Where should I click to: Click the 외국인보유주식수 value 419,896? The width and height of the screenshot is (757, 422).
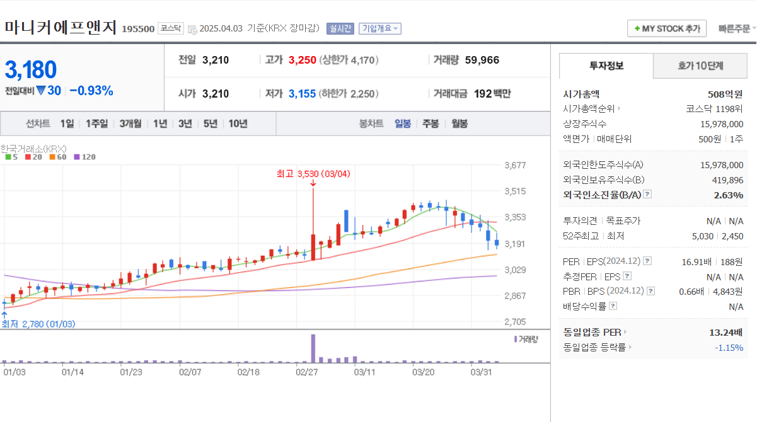coord(727,180)
